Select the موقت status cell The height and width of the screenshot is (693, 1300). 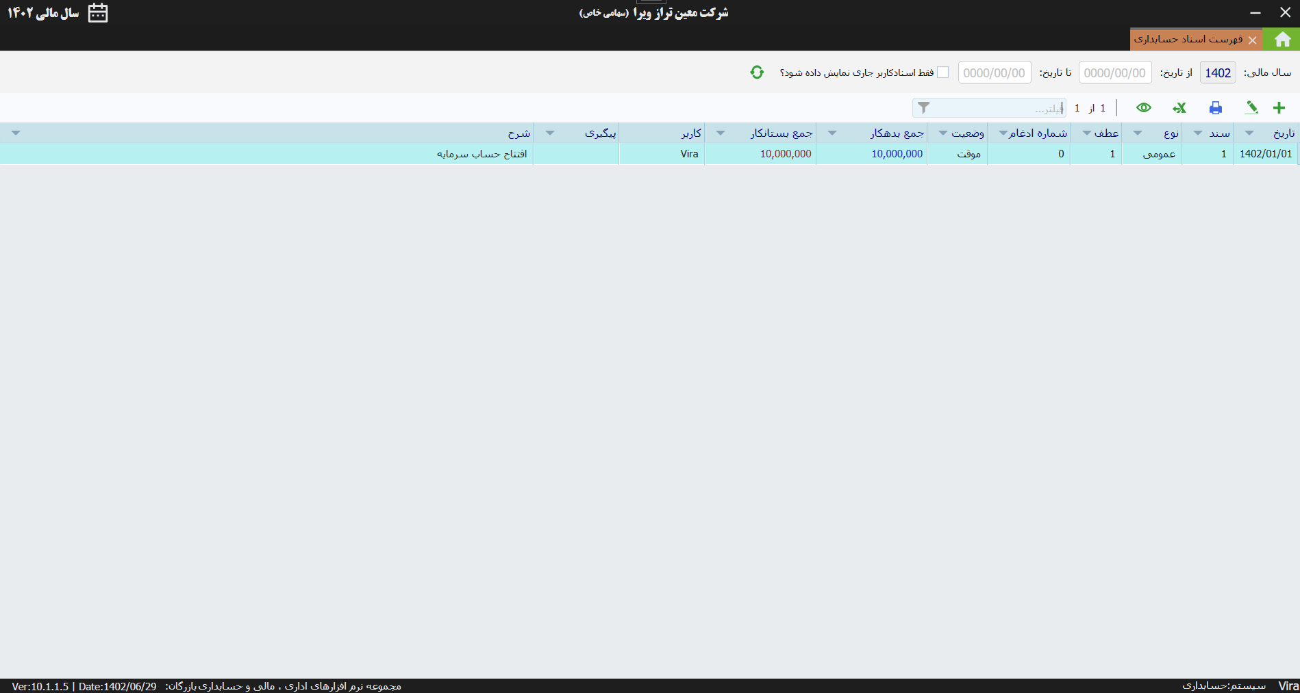point(958,154)
